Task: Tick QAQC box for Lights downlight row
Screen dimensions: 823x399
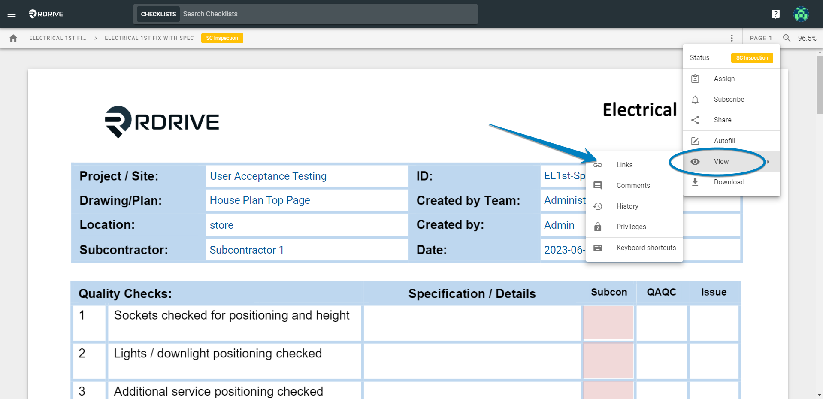Action: (662, 361)
